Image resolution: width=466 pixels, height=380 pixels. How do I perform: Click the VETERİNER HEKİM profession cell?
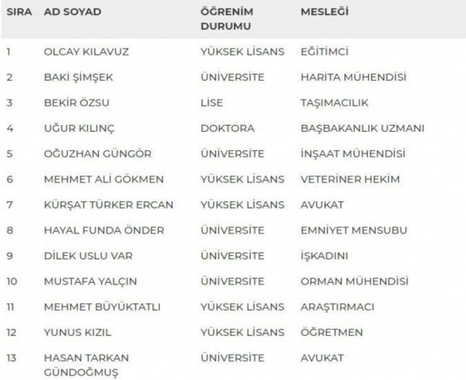[350, 179]
